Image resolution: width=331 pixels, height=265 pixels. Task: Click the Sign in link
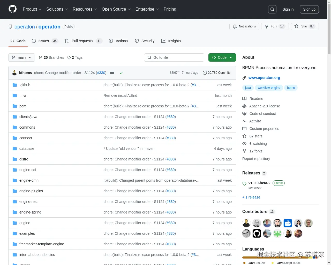(288, 9)
